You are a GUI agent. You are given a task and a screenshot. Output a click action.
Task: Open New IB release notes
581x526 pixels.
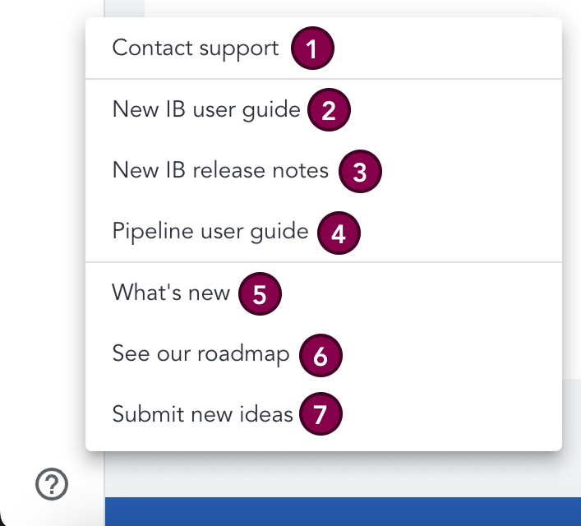220,171
